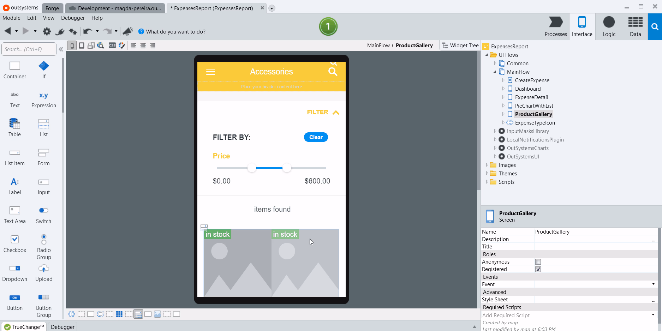Select the Form widget in toolbox
This screenshot has width=662, height=331.
tap(44, 157)
